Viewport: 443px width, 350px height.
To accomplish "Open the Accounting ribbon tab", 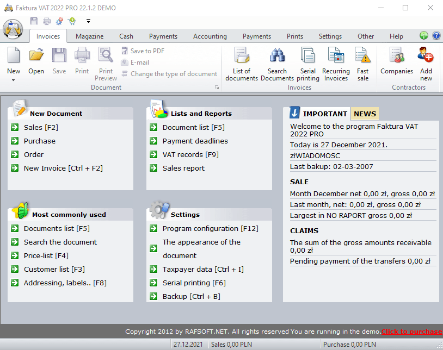I will (210, 36).
